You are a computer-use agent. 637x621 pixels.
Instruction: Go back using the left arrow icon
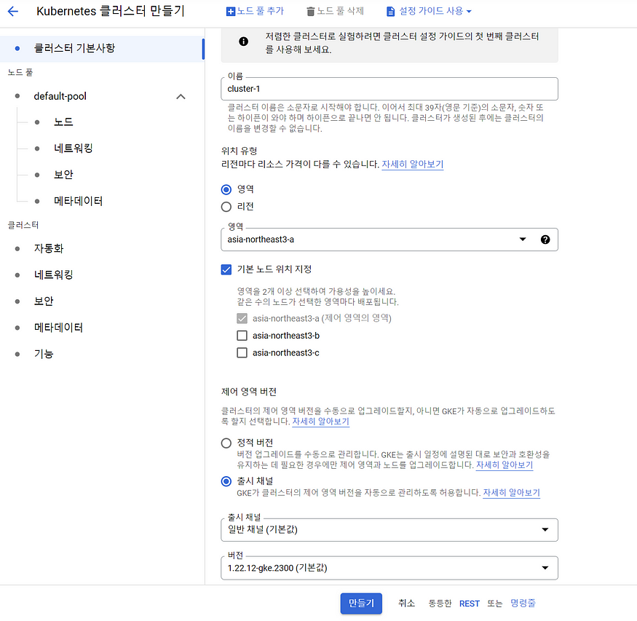[13, 12]
